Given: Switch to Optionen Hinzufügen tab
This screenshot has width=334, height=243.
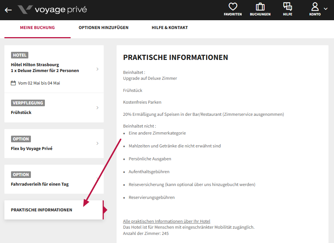Looking at the screenshot, I should tap(103, 28).
